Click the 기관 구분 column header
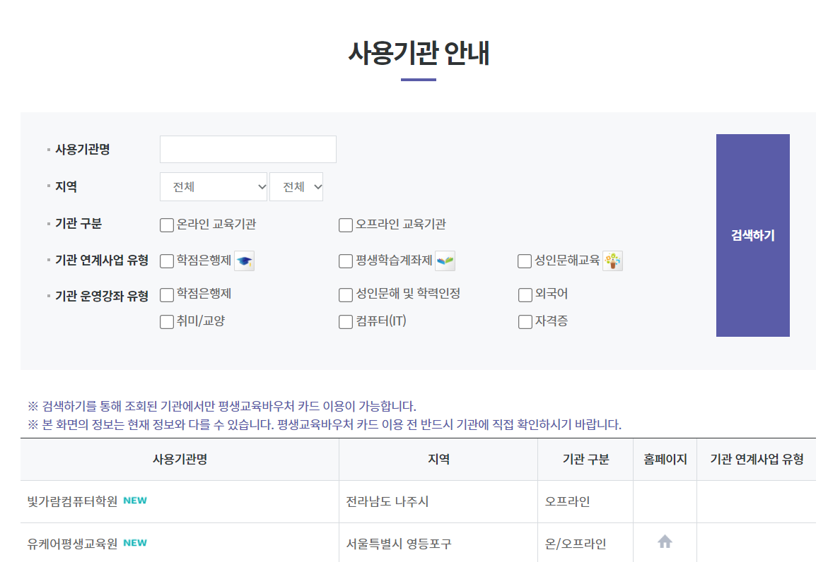Viewport: 828px width, 562px height. point(585,459)
